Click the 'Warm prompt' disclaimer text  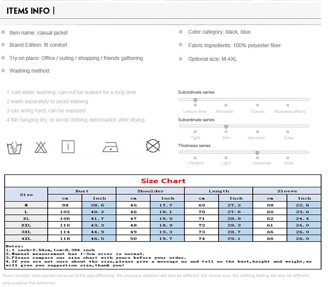click(x=156, y=279)
